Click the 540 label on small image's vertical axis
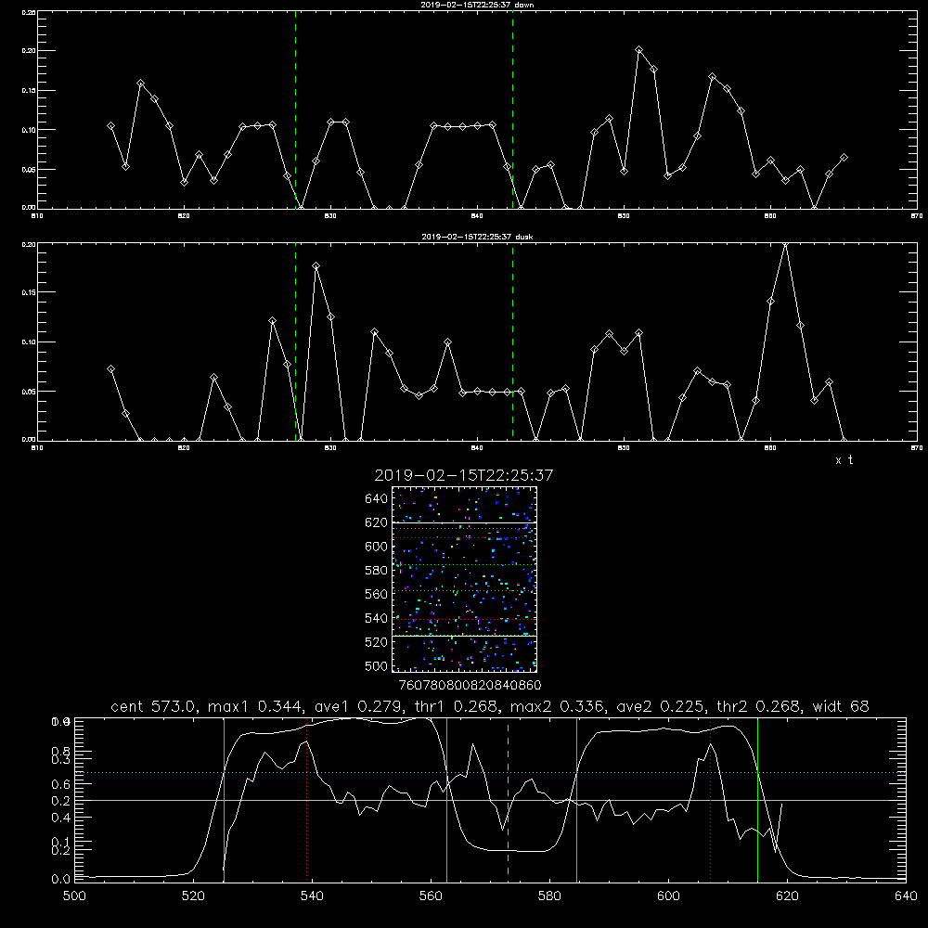The image size is (928, 928). (x=377, y=618)
